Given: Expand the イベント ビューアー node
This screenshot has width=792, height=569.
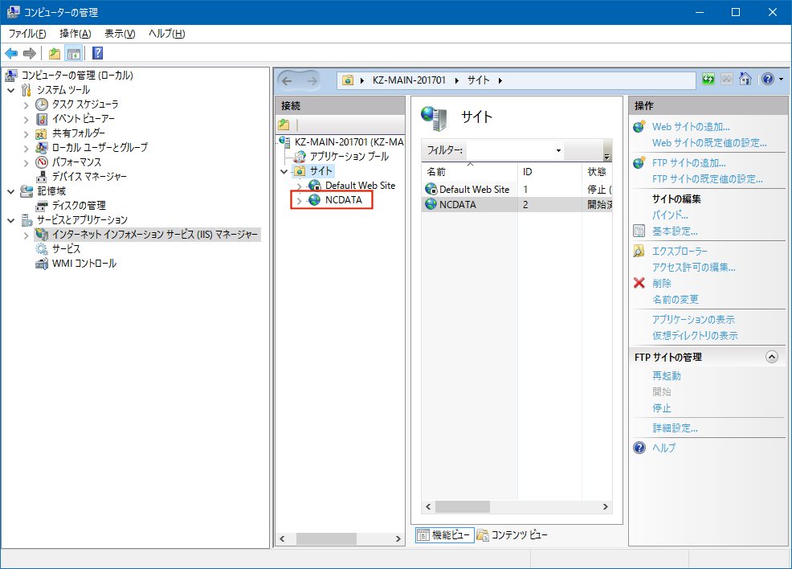Looking at the screenshot, I should coord(27,120).
